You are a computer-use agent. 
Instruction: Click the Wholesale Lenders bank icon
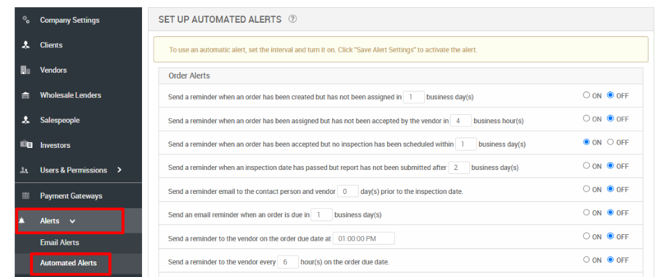click(x=26, y=95)
